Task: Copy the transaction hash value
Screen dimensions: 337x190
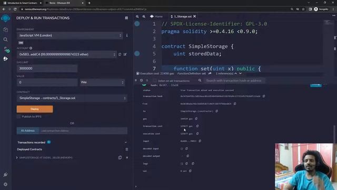Action: (264, 96)
